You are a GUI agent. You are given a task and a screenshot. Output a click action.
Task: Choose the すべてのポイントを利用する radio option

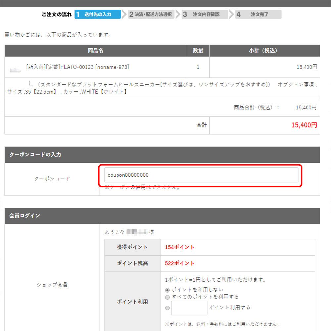pyautogui.click(x=167, y=297)
